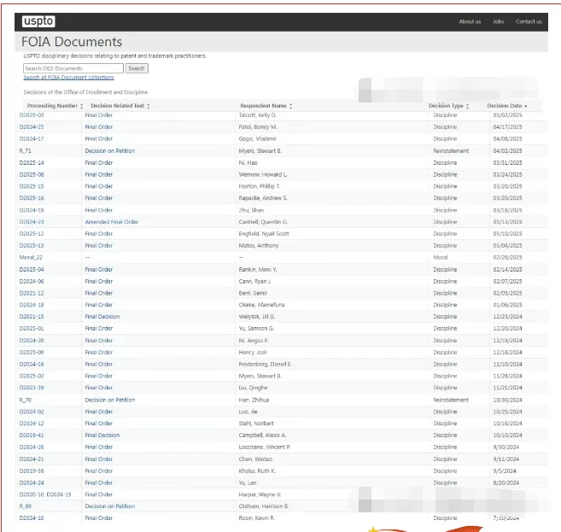This screenshot has width=561, height=532.
Task: Click the USPTO logo
Action: click(38, 21)
